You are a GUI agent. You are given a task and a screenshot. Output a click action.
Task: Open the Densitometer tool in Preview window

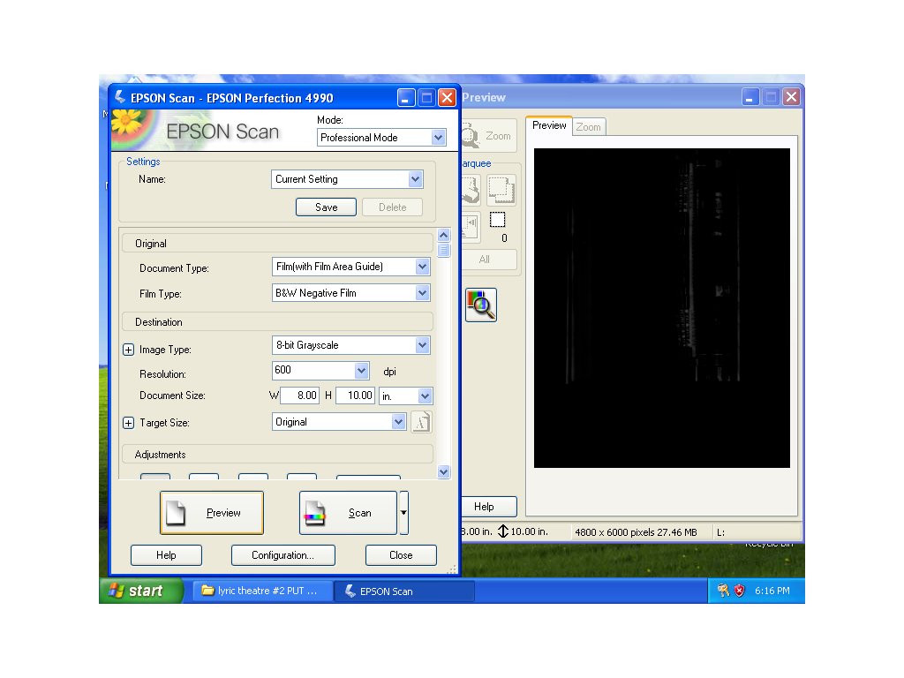[x=481, y=305]
